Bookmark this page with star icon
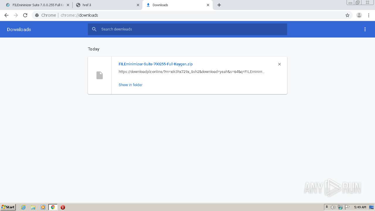This screenshot has height=211, width=375. tap(347, 15)
